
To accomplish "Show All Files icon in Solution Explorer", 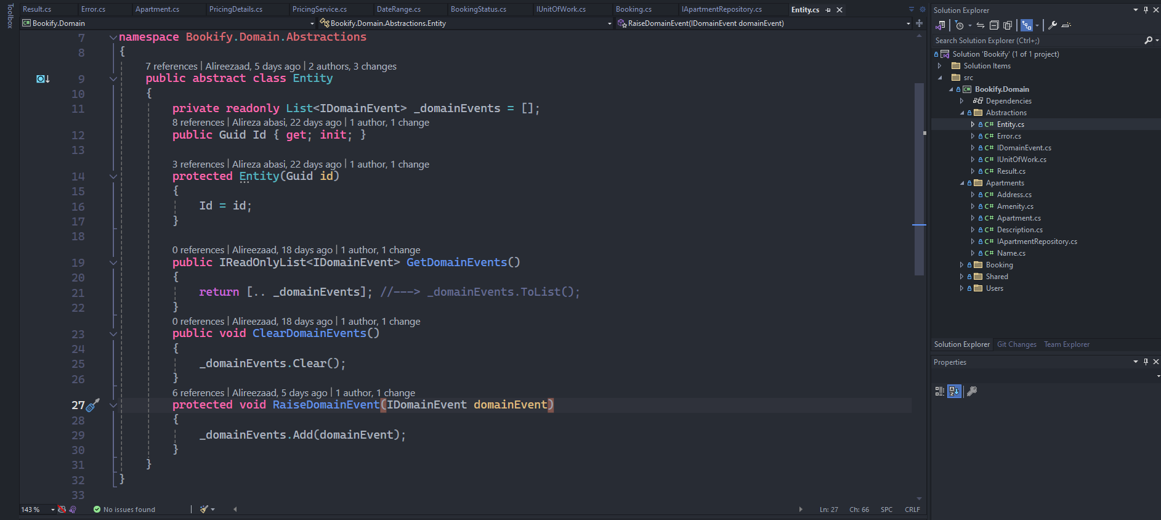I will pyautogui.click(x=1008, y=25).
